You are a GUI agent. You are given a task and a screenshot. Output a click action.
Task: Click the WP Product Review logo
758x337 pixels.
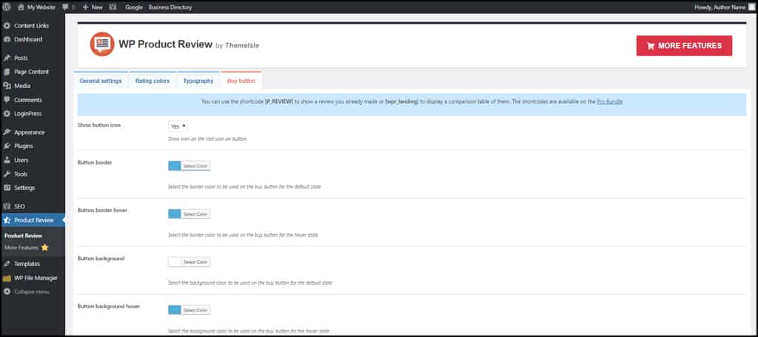click(x=102, y=44)
